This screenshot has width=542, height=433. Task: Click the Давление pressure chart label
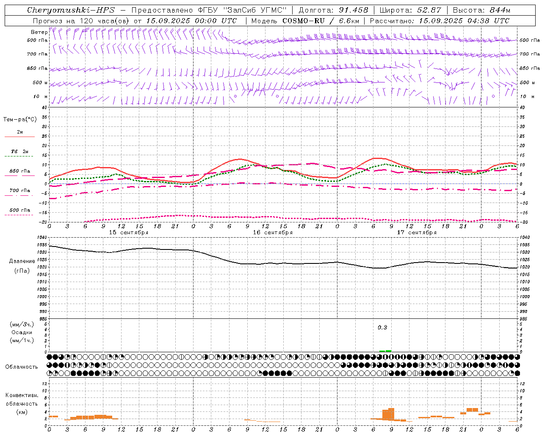tap(22, 261)
